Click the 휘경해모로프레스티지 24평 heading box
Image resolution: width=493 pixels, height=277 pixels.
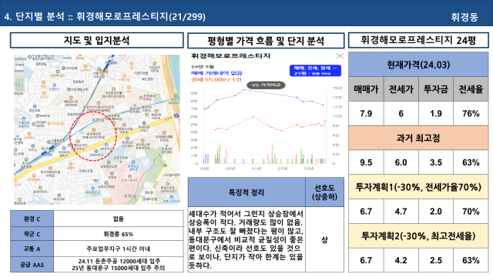pos(418,40)
